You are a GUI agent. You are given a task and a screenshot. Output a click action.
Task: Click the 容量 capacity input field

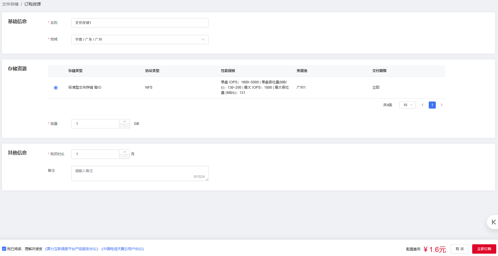click(95, 124)
